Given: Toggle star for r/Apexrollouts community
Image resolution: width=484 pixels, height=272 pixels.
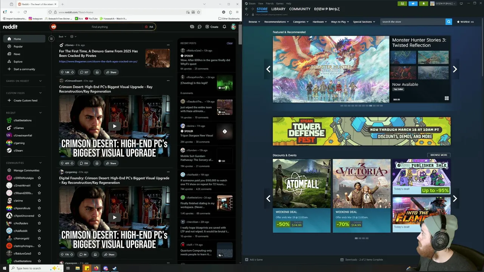Looking at the screenshot, I should 39,208.
